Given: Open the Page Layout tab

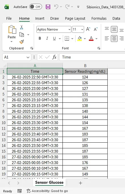Looking at the screenshot, I should tap(75, 19).
